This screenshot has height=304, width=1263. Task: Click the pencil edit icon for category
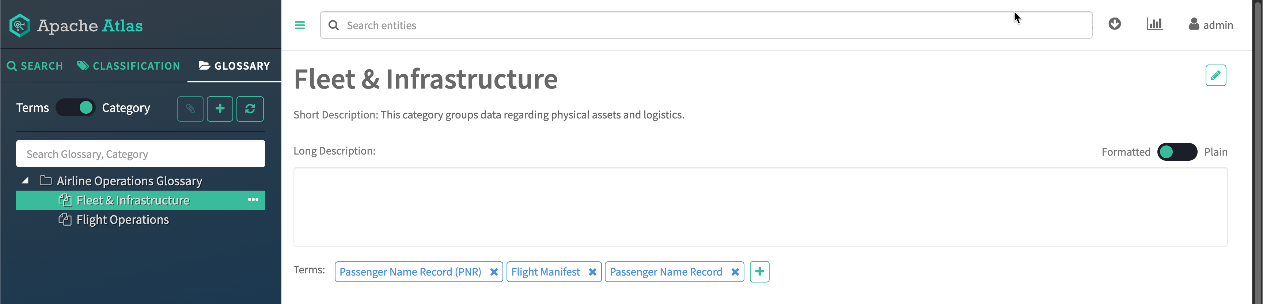[1215, 75]
